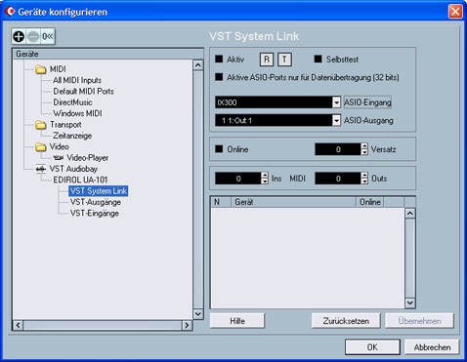Click the Übernehmen button

[419, 321]
